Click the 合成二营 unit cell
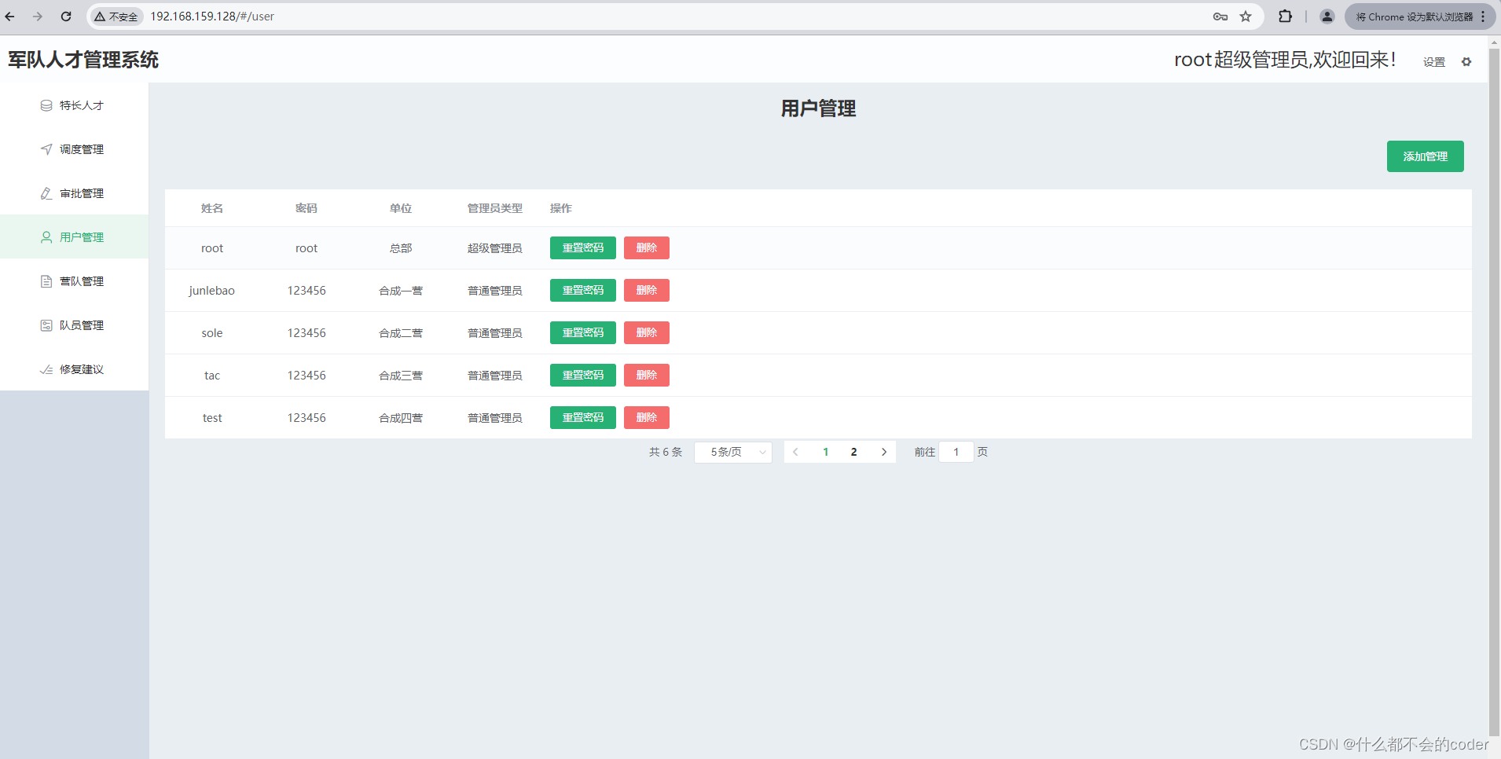Screen dimensions: 1501x759 coord(401,333)
